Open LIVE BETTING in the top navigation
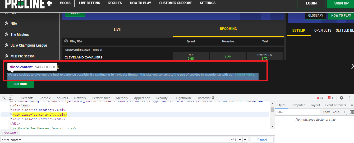 tap(89, 3)
